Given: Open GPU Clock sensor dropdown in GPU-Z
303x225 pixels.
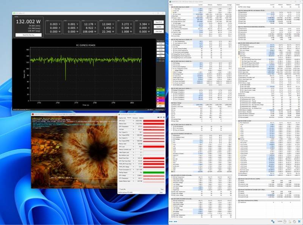Looking at the screenshot, I should point(133,121).
